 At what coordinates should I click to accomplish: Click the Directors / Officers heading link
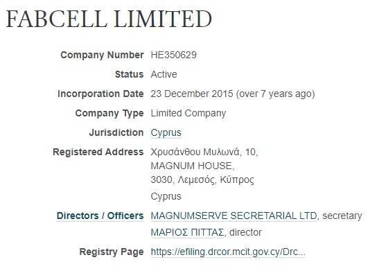pos(100,216)
